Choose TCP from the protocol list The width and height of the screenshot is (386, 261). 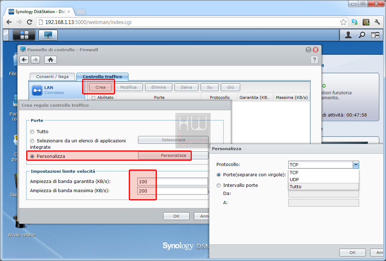323,172
